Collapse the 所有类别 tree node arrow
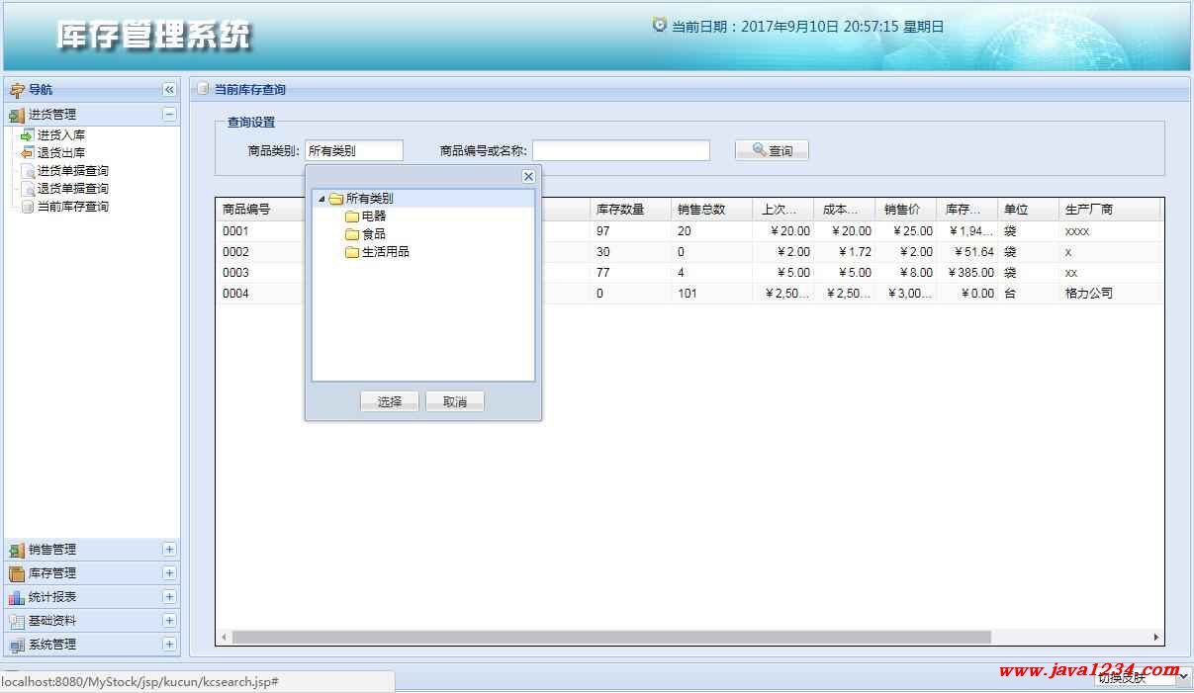The width and height of the screenshot is (1194, 693). coord(321,199)
